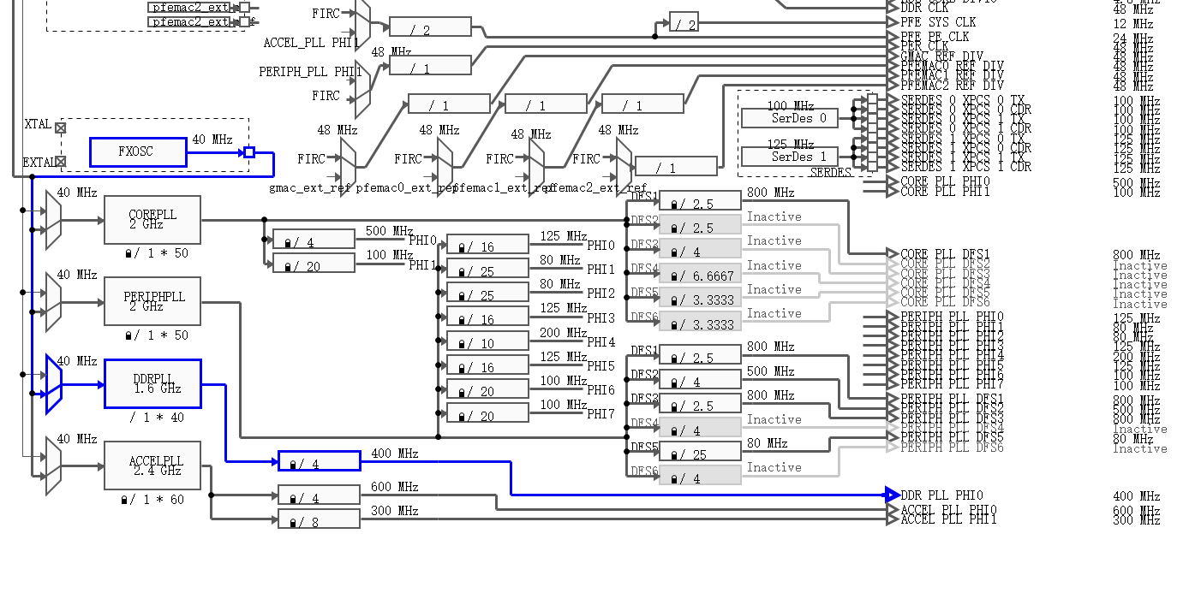Select the DDRPLL 1.6 GHz block
Viewport: 1195px width, 593px height.
152,384
